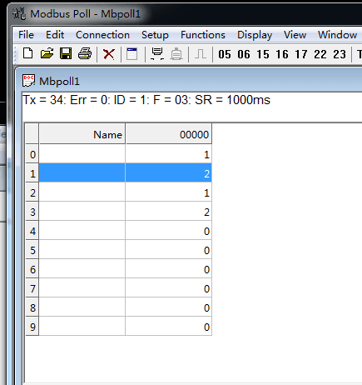The height and width of the screenshot is (385, 362).
Task: Click the 00000 column header
Action: click(x=169, y=134)
